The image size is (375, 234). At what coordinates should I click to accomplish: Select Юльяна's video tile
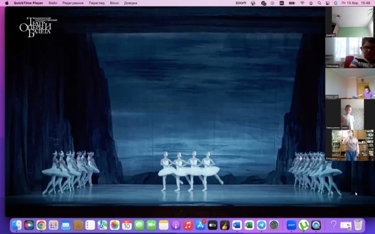click(350, 145)
